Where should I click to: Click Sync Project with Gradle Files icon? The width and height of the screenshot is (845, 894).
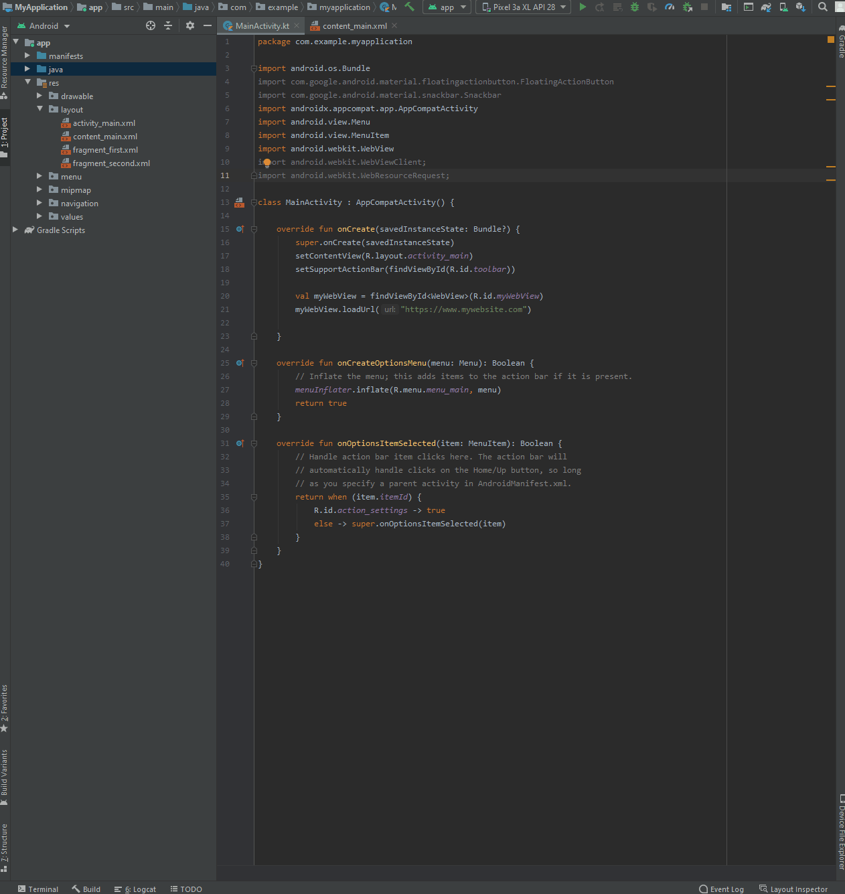tap(766, 7)
